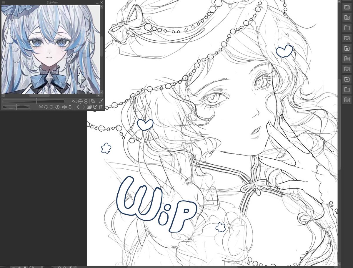Open Sub View image for editing

click(95, 107)
